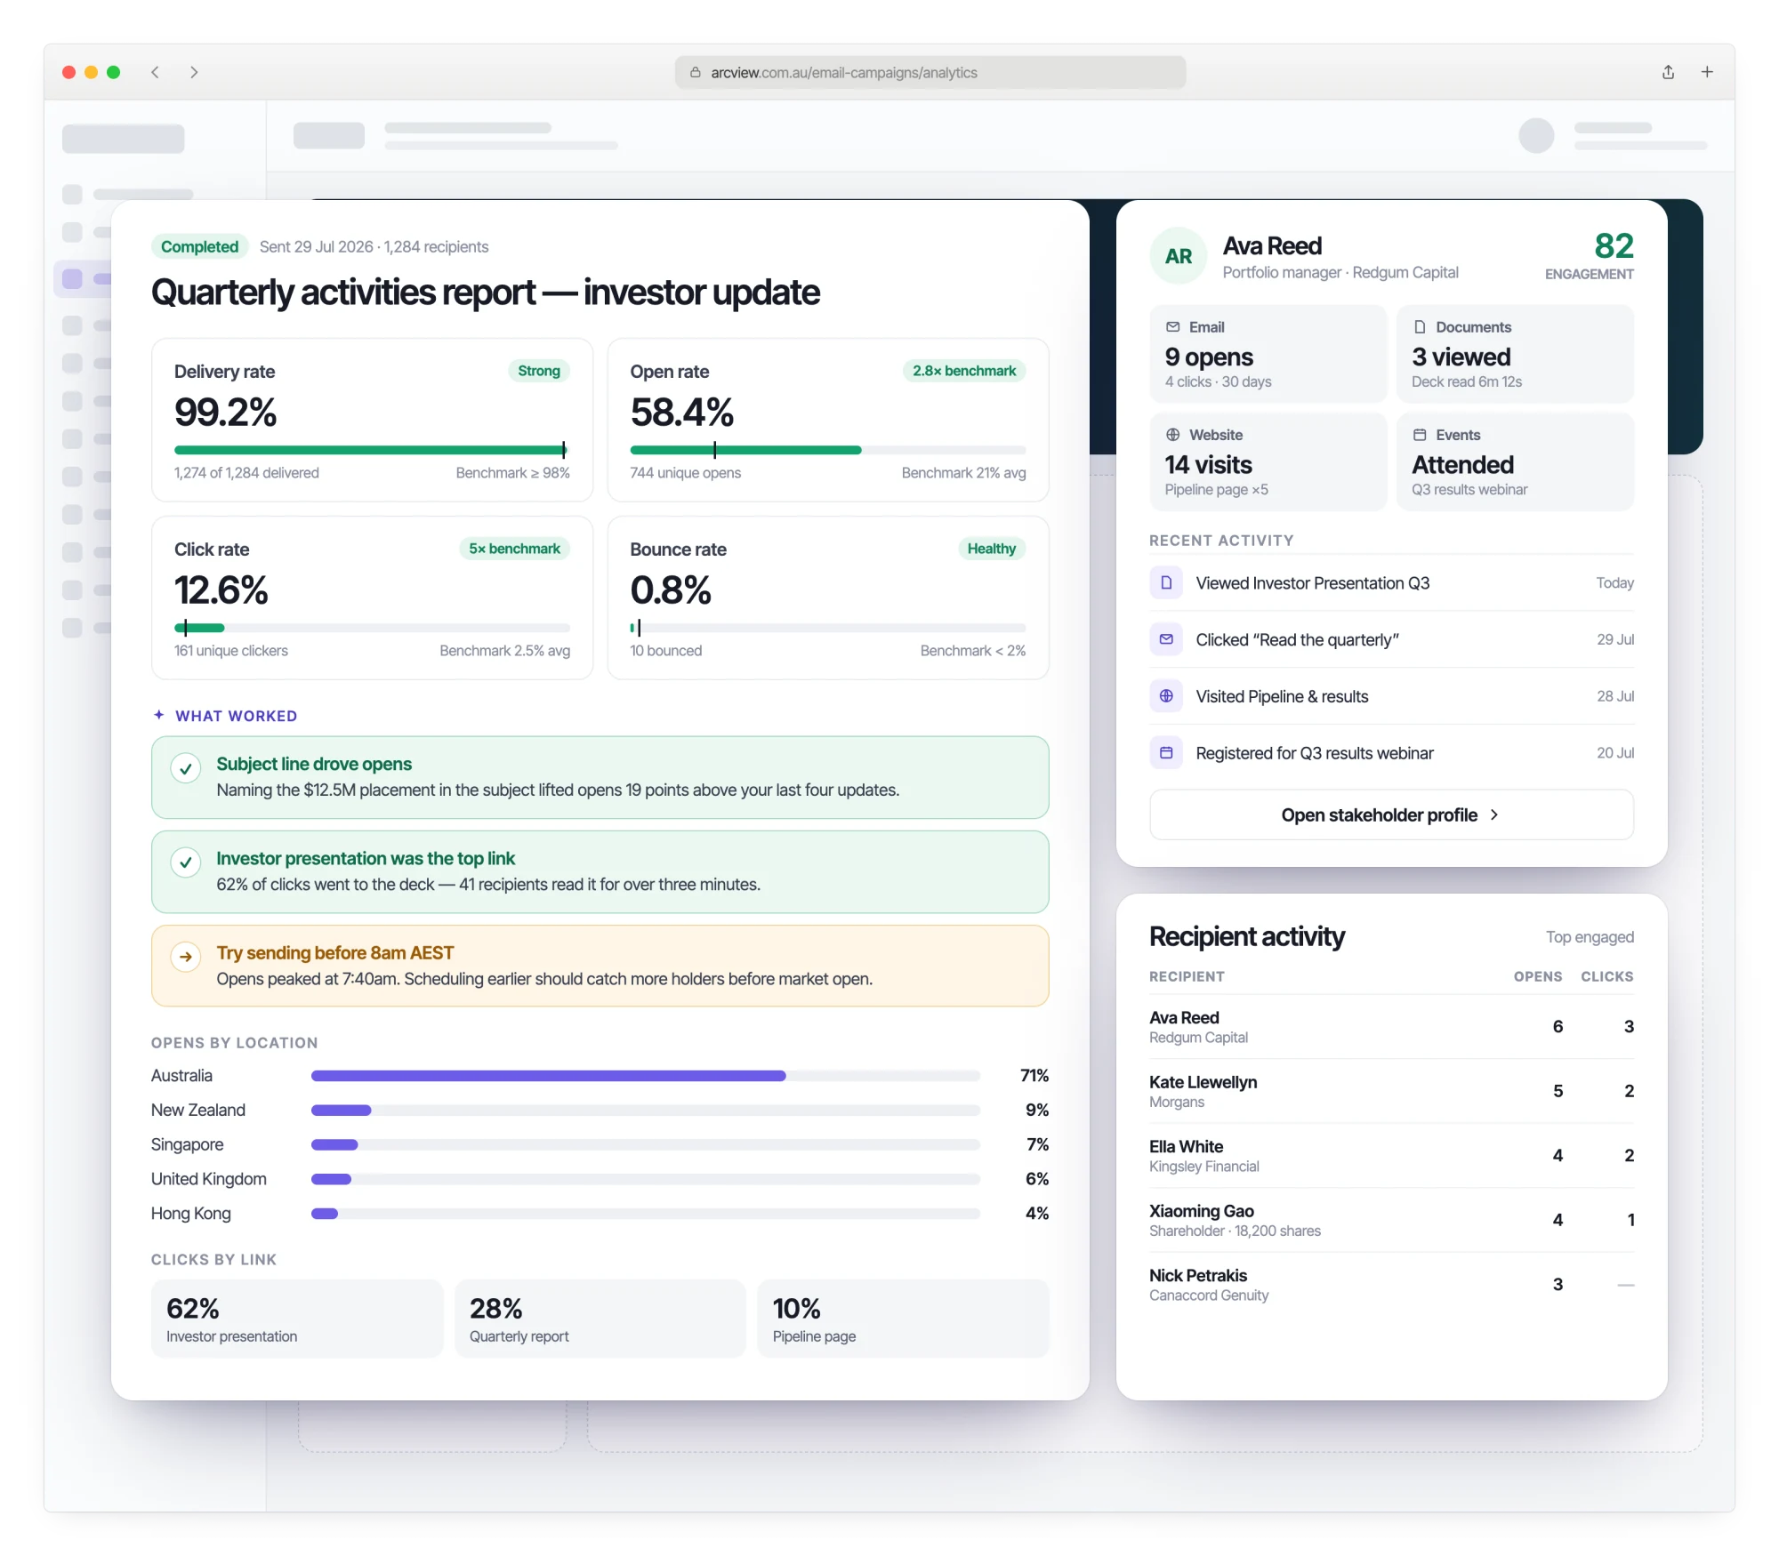Click the Website globe icon
This screenshot has height=1556, width=1779.
click(x=1173, y=435)
